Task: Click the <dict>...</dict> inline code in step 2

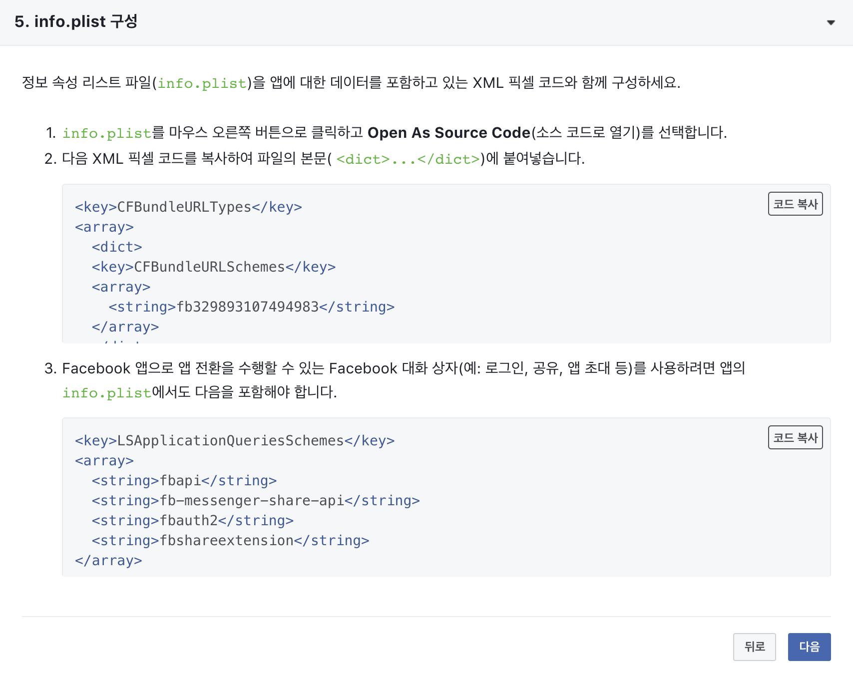Action: point(408,159)
